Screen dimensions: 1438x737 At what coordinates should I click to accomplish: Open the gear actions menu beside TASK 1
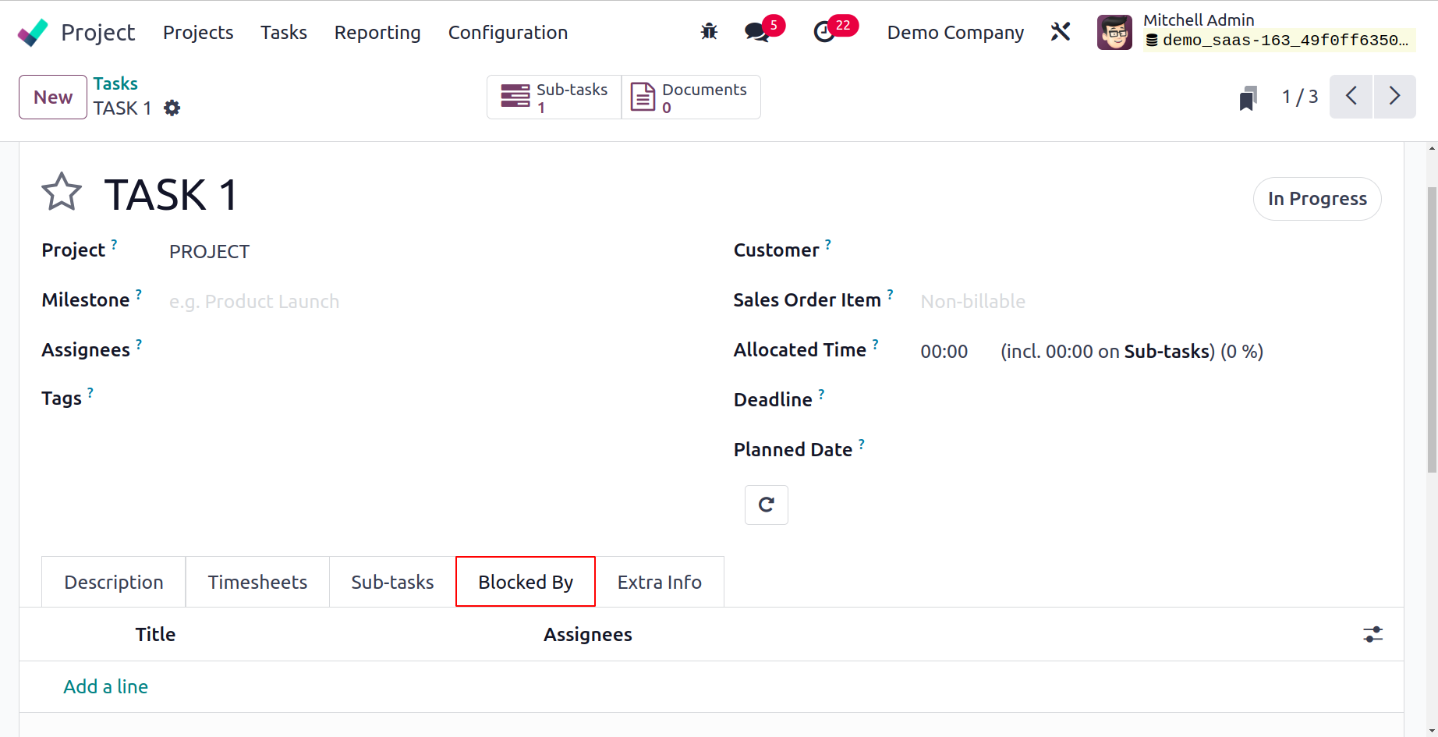point(172,108)
